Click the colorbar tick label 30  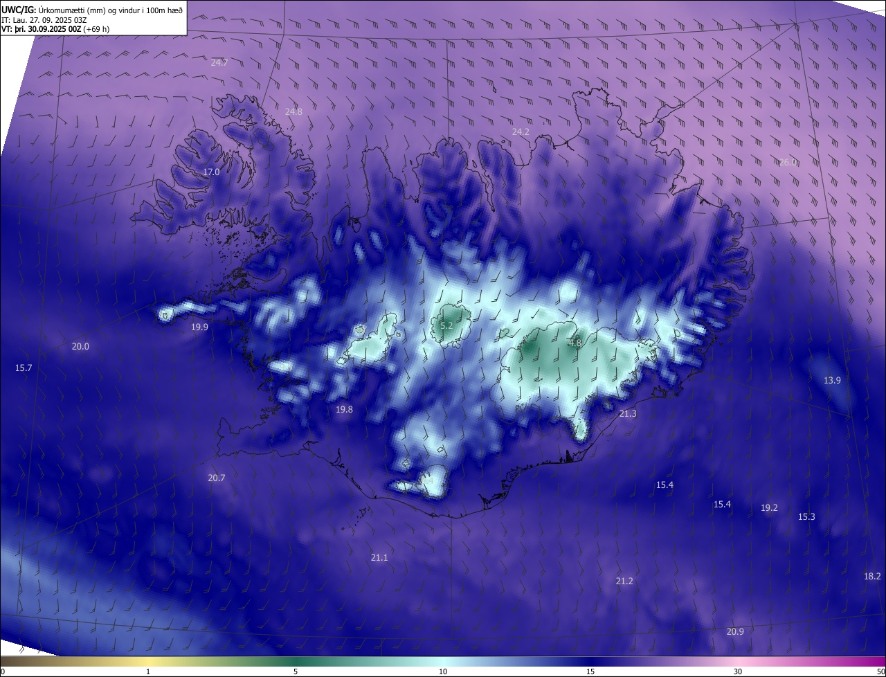point(738,671)
